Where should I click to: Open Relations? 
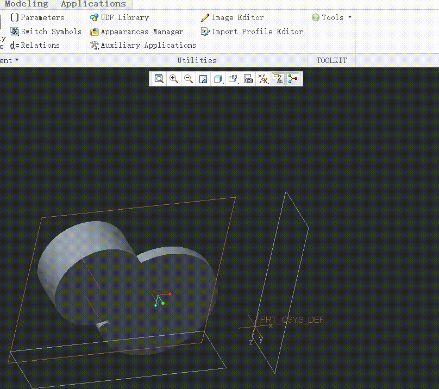click(x=40, y=45)
